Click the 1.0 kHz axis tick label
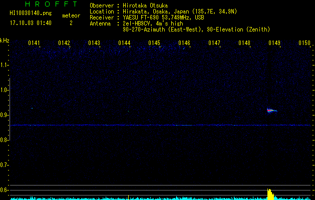 (4, 90)
